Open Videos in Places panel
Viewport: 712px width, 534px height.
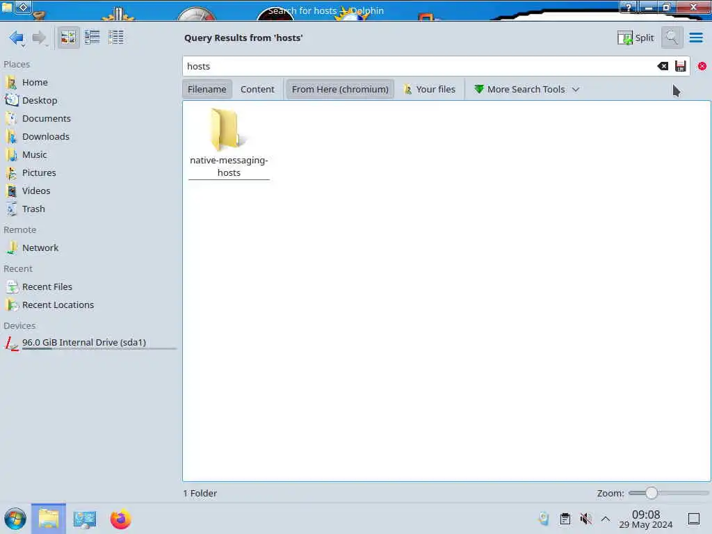(x=36, y=191)
